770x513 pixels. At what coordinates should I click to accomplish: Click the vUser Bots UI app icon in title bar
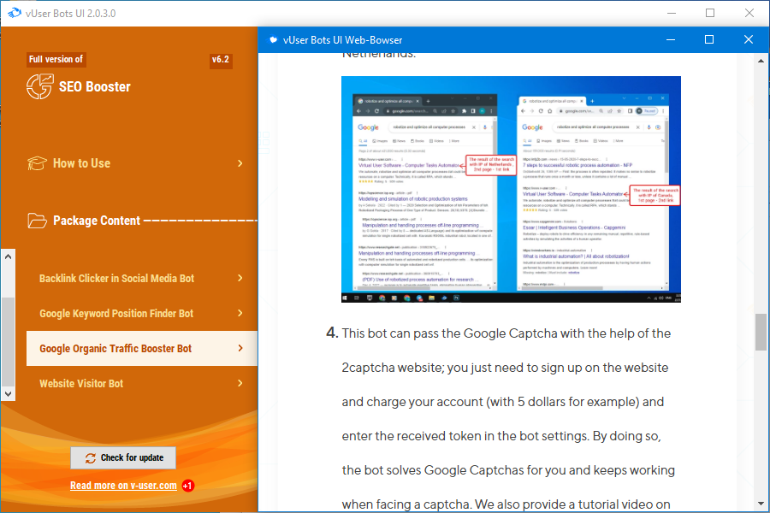click(15, 14)
